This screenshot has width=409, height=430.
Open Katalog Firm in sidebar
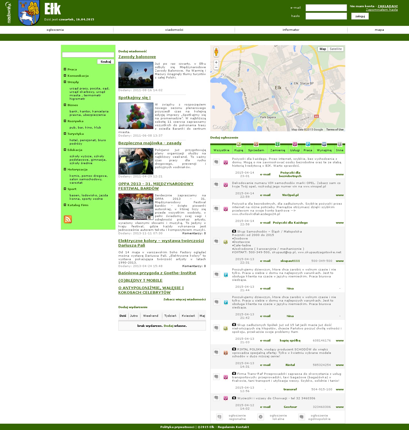tap(78, 205)
